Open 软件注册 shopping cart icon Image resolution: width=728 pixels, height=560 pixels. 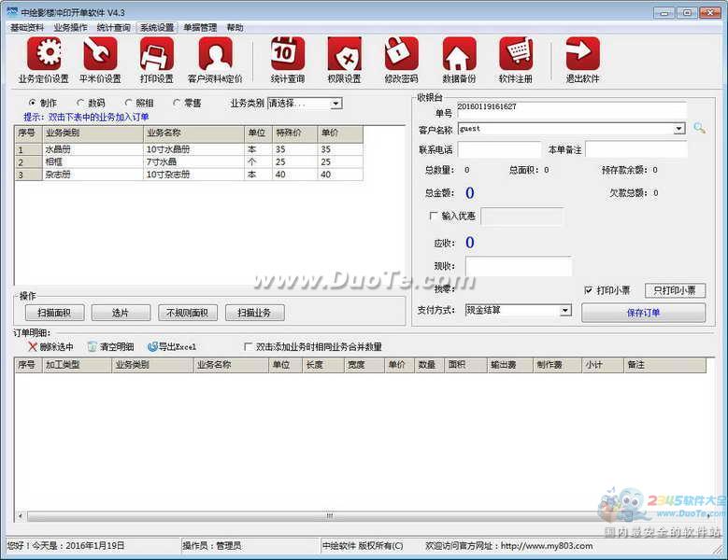point(515,55)
